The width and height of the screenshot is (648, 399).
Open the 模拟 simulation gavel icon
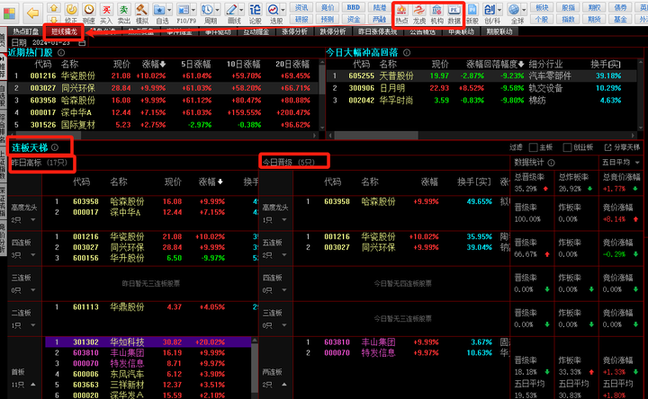[x=141, y=12]
